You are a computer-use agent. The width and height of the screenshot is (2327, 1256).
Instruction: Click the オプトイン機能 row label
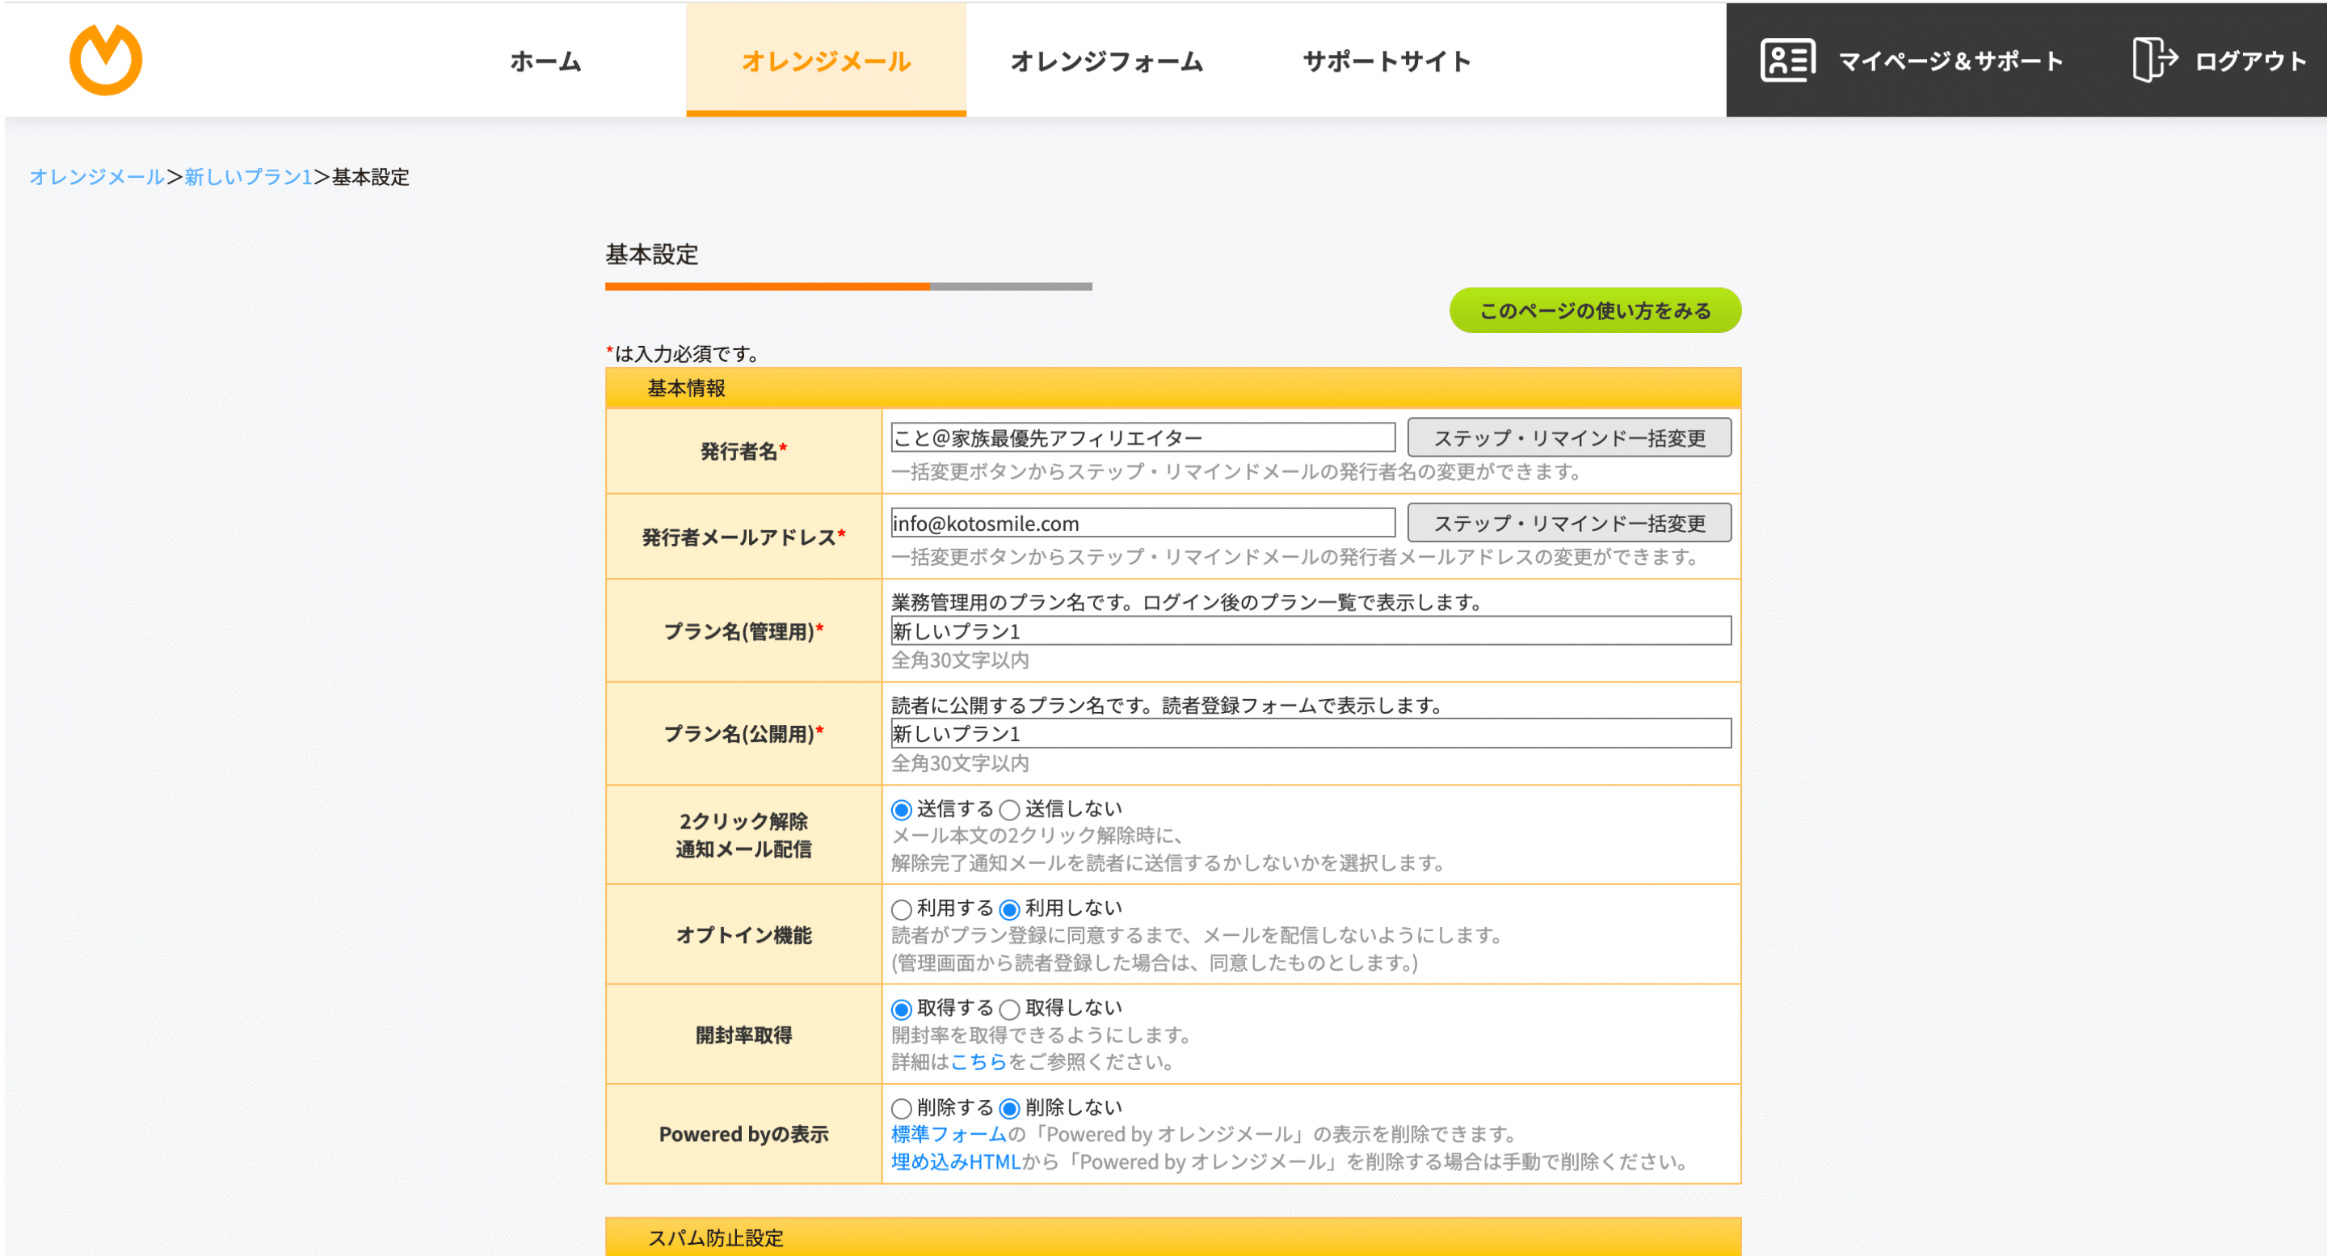coord(743,935)
